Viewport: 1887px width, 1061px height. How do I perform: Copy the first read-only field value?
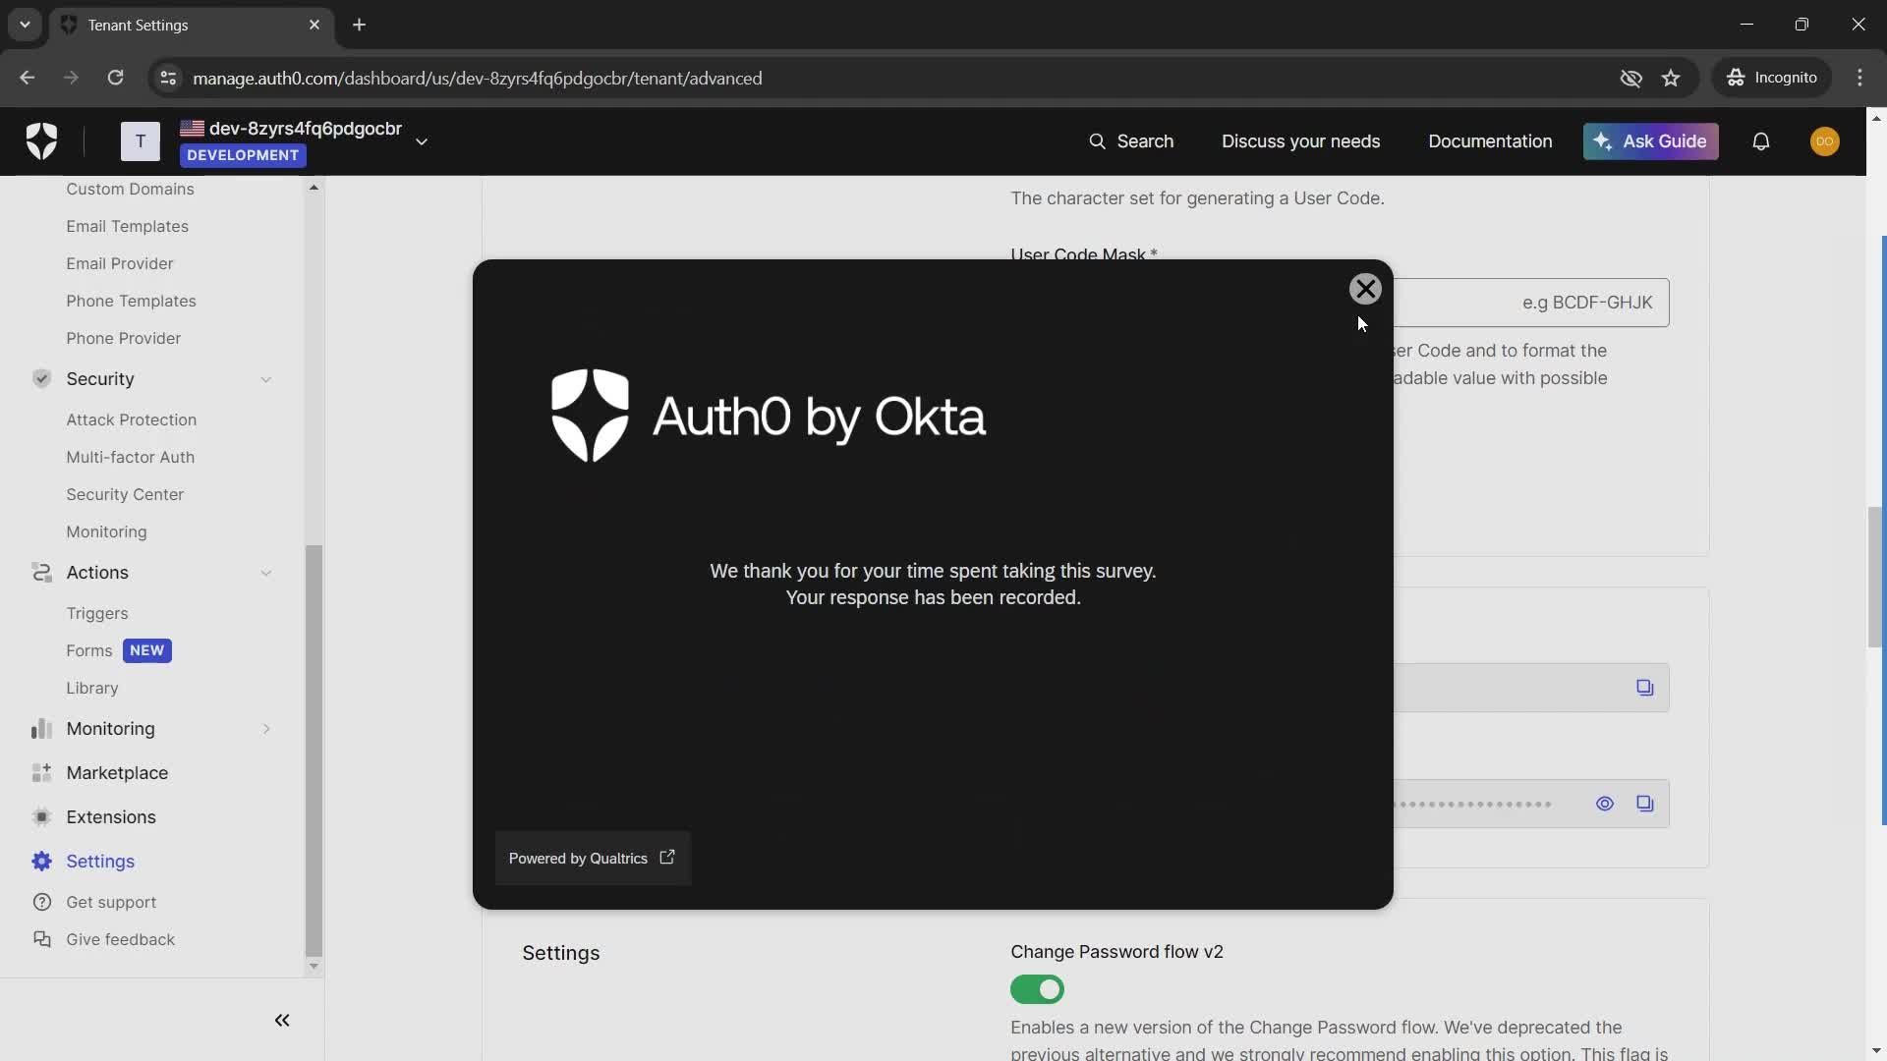(x=1644, y=688)
